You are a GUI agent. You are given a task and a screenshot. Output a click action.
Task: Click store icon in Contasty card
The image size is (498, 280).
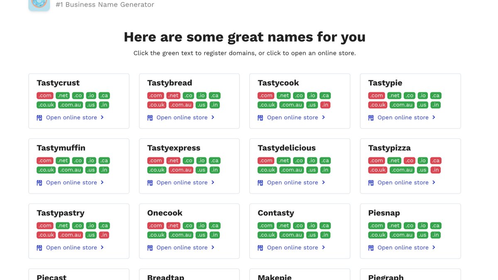[260, 248]
